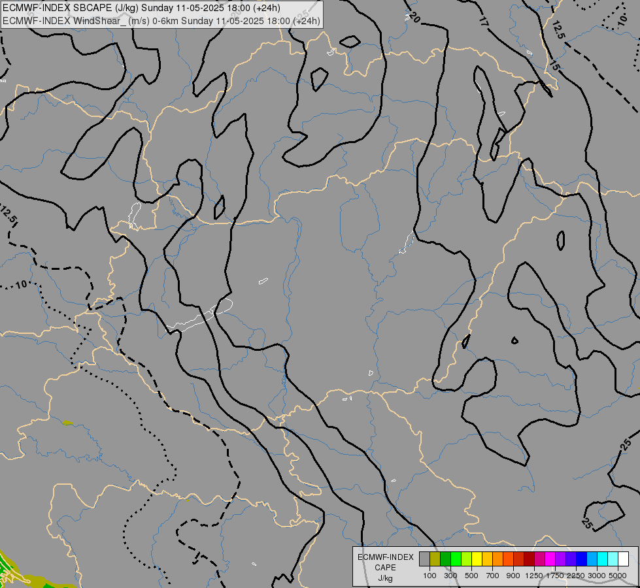The width and height of the screenshot is (640, 588).
Task: Click the 20 wind shear contour label
Action: [x=414, y=17]
